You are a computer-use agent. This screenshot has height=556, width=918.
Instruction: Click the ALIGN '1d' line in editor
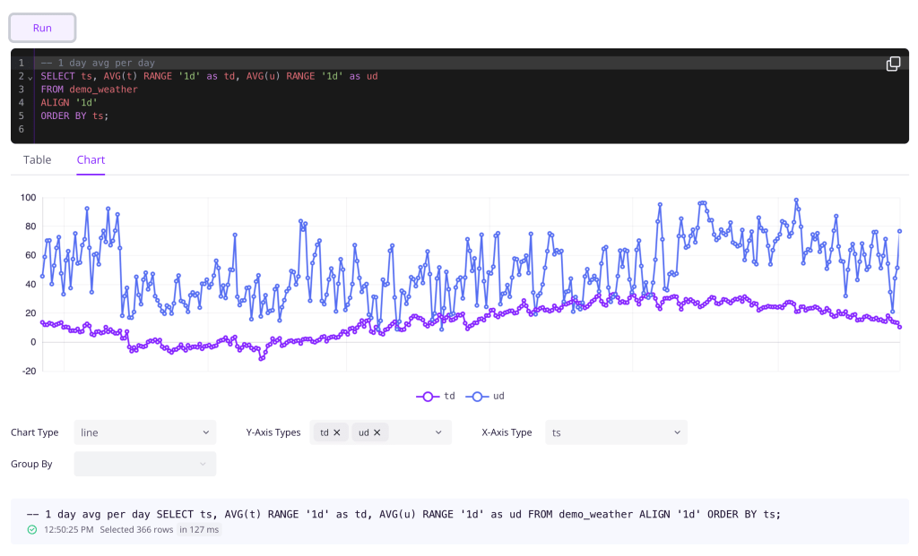tap(69, 103)
